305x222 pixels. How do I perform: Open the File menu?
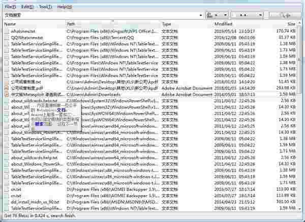(x=10, y=7)
